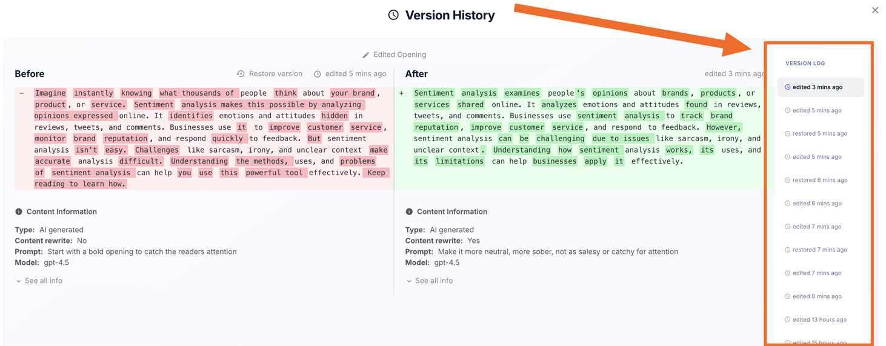Click the prompt 'Start with a bold opening'

click(142, 251)
